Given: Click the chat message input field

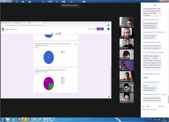Looking at the screenshot, I should (154, 110).
